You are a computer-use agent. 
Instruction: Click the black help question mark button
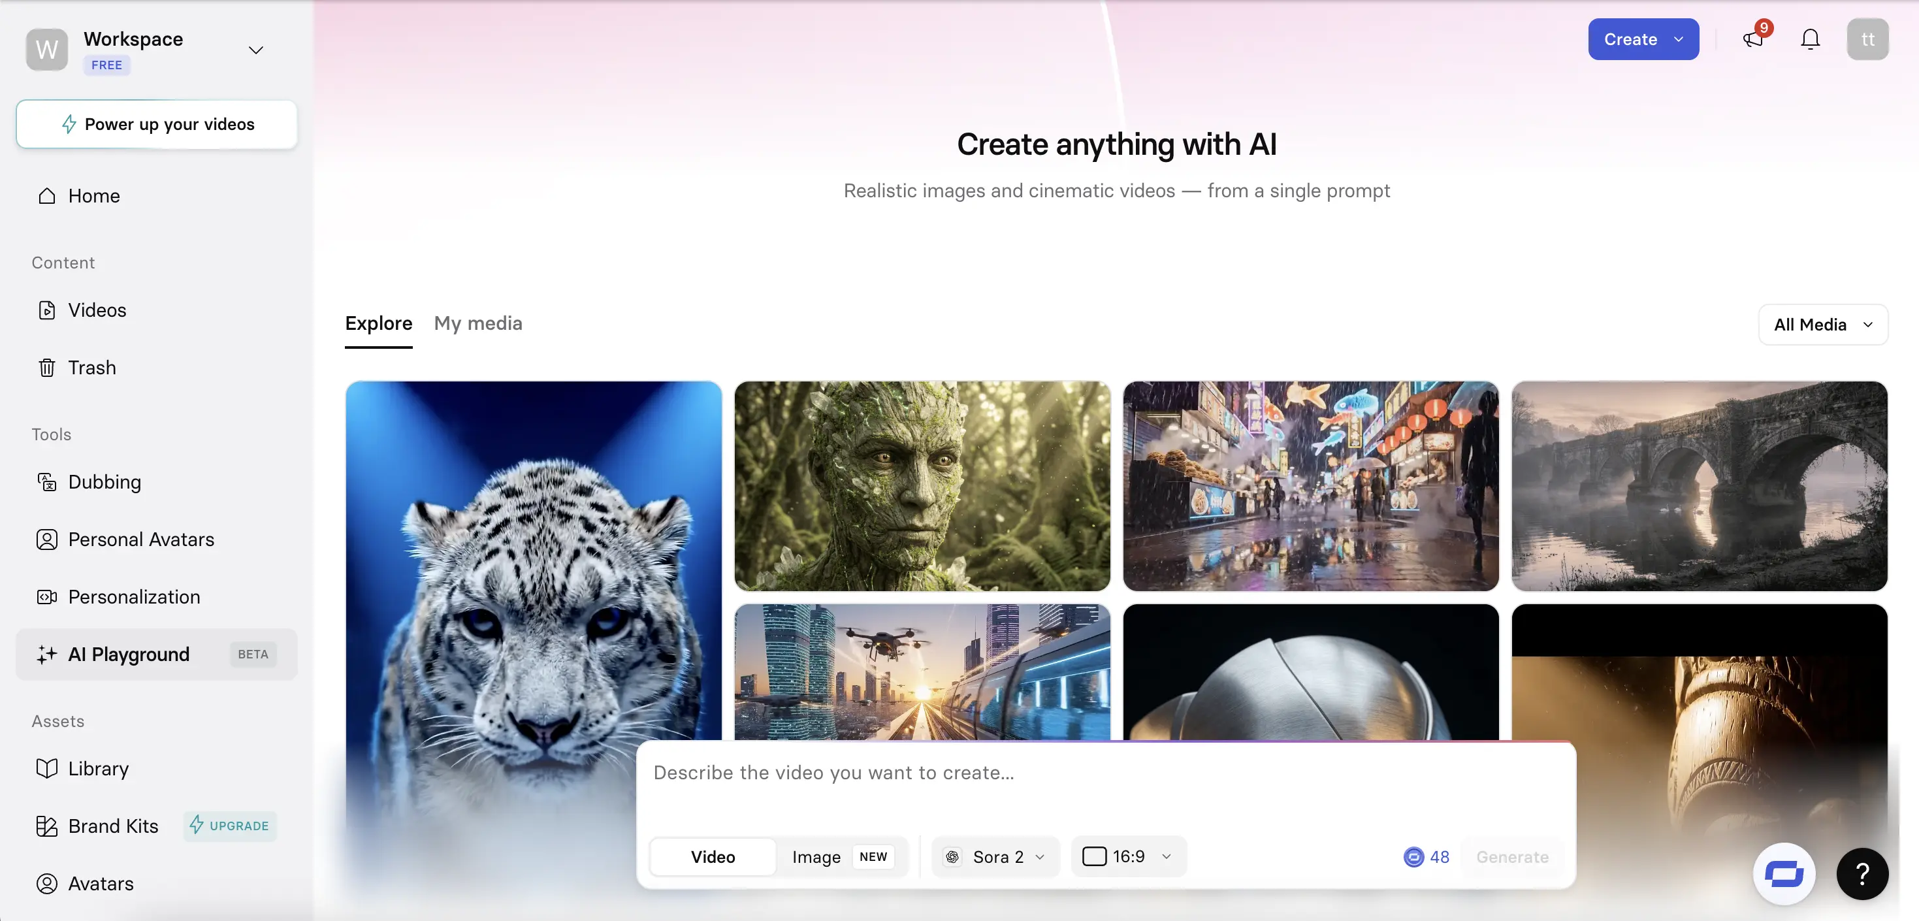[x=1862, y=873]
